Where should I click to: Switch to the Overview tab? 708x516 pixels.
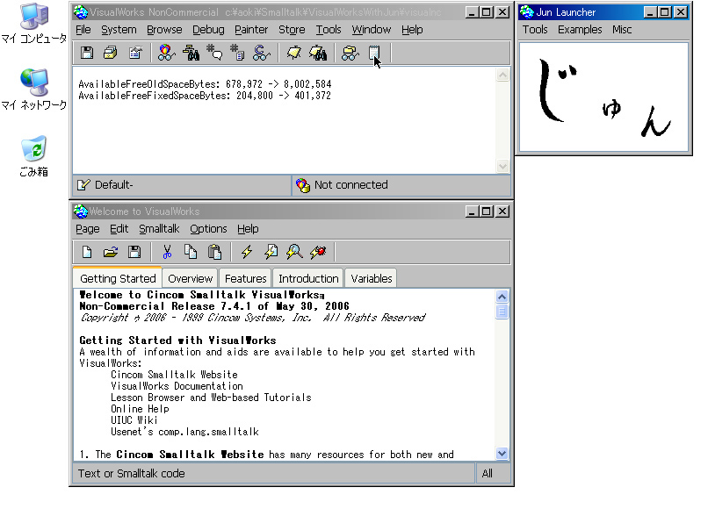coord(190,279)
